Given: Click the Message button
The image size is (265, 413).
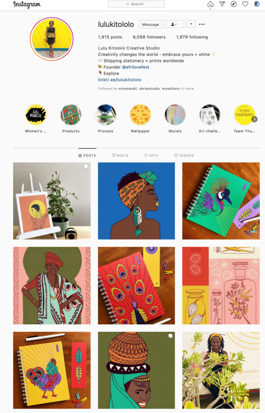Looking at the screenshot, I should pos(151,24).
